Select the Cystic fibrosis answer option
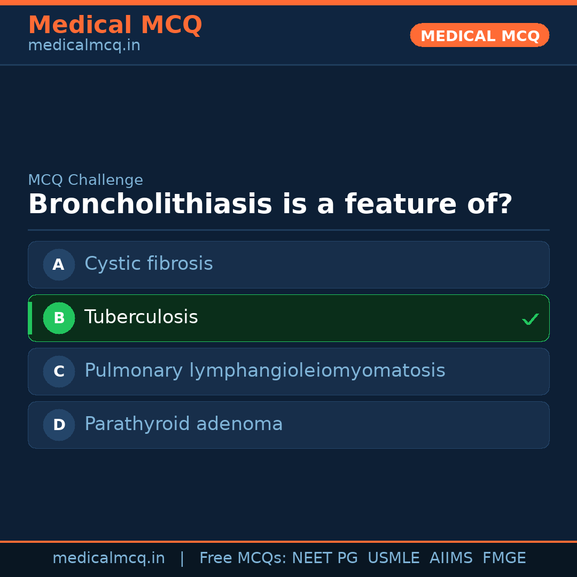 [288, 264]
